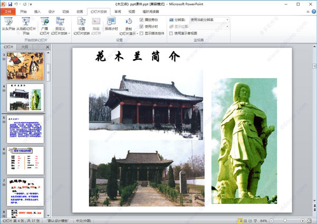317x224 pixels.
Task: Select Slides (幻灯片) pane tab
Action: [x=8, y=47]
